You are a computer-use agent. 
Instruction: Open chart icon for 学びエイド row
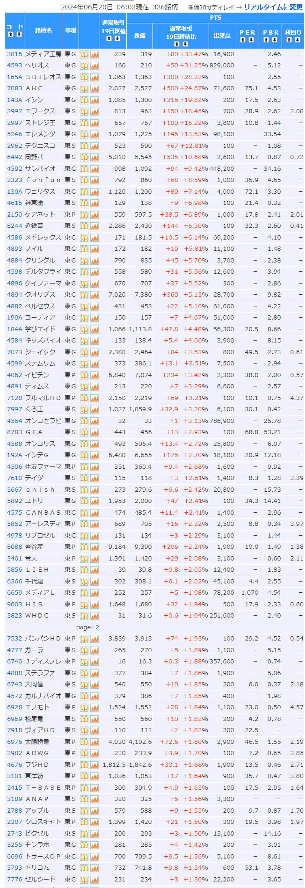coord(94,329)
